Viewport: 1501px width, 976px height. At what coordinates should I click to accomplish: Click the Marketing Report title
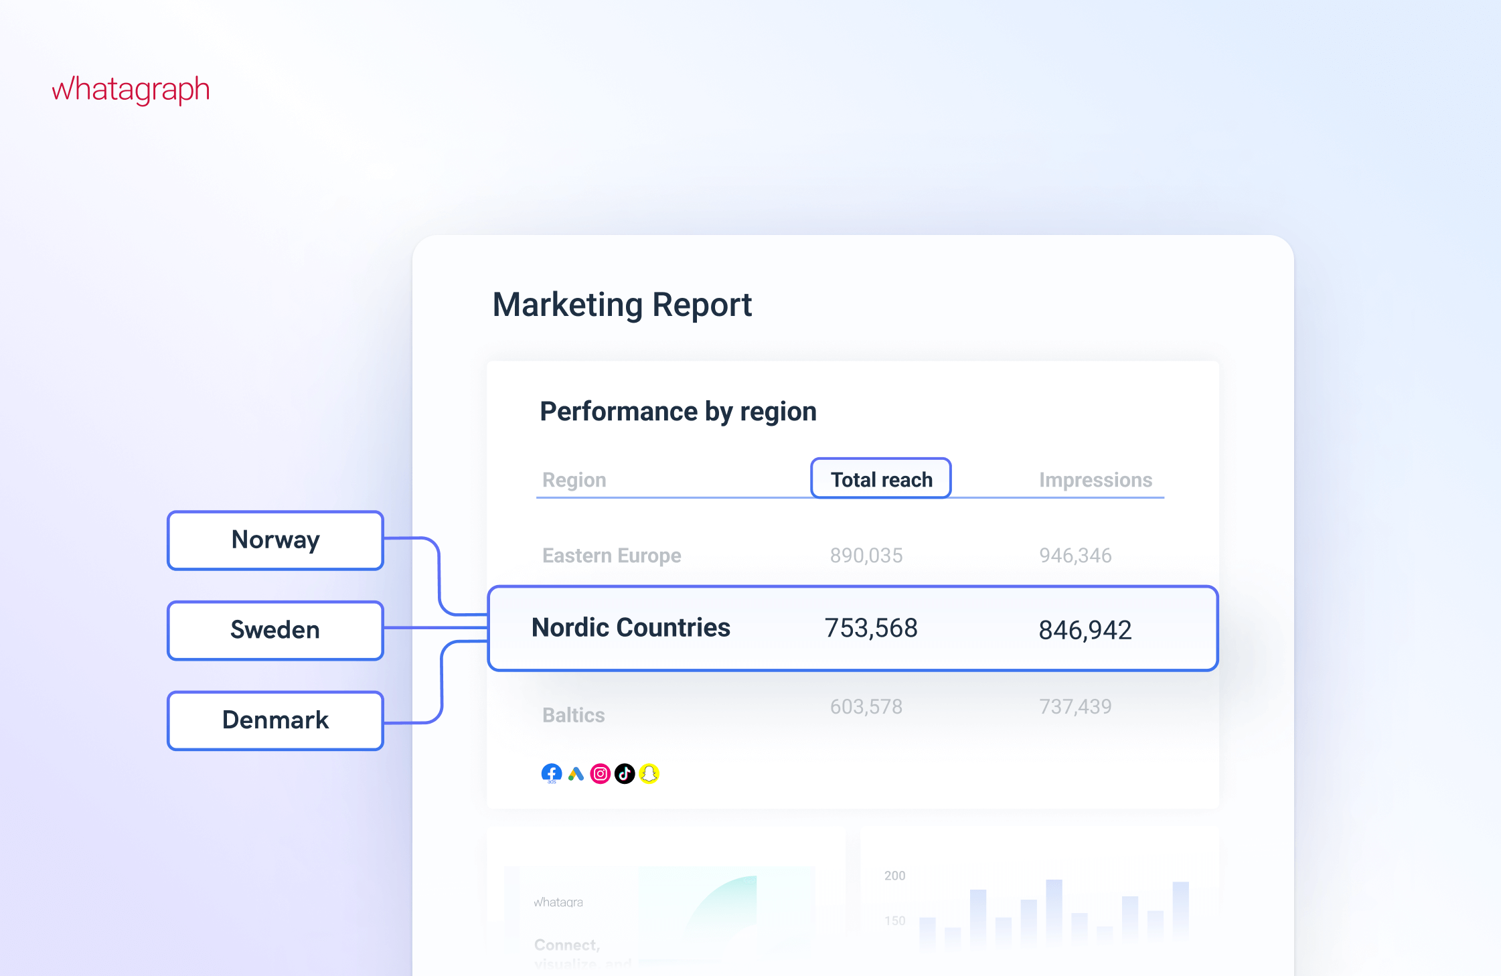pos(622,305)
